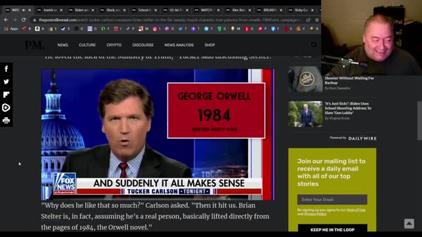Open the lightbulb M bookmark
Screen dimensions: 422x237
(x=233, y=28)
